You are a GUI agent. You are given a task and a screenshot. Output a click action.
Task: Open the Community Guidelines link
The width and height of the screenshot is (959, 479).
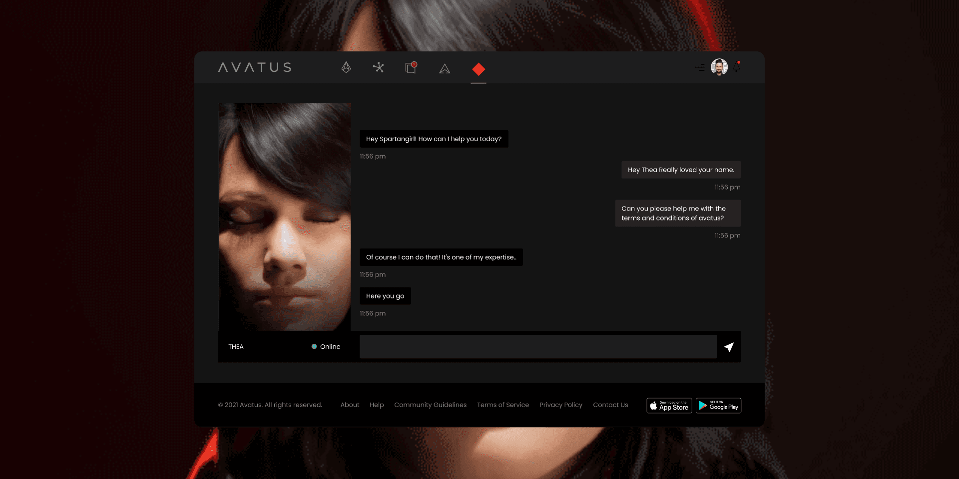[x=431, y=405]
